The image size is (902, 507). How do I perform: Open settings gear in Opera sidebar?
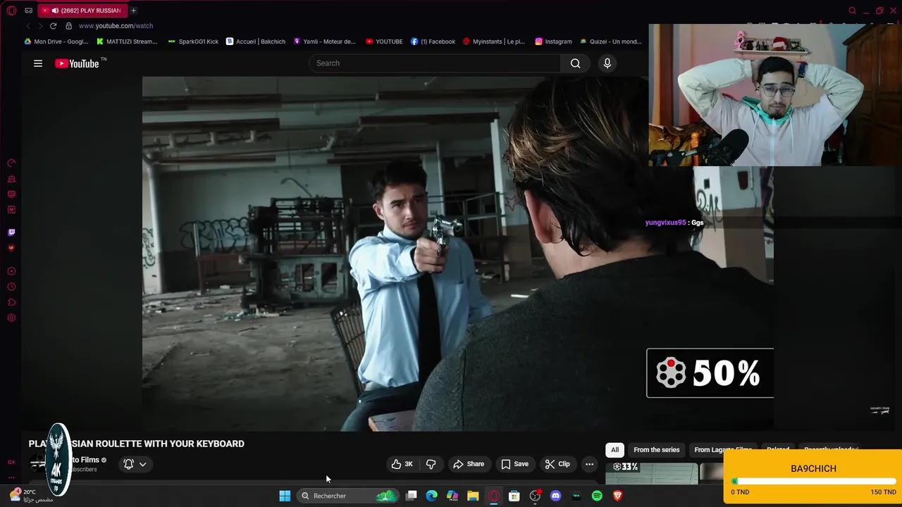11,318
